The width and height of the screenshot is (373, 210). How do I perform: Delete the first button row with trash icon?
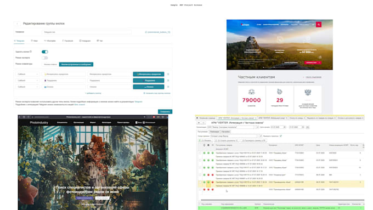(168, 74)
